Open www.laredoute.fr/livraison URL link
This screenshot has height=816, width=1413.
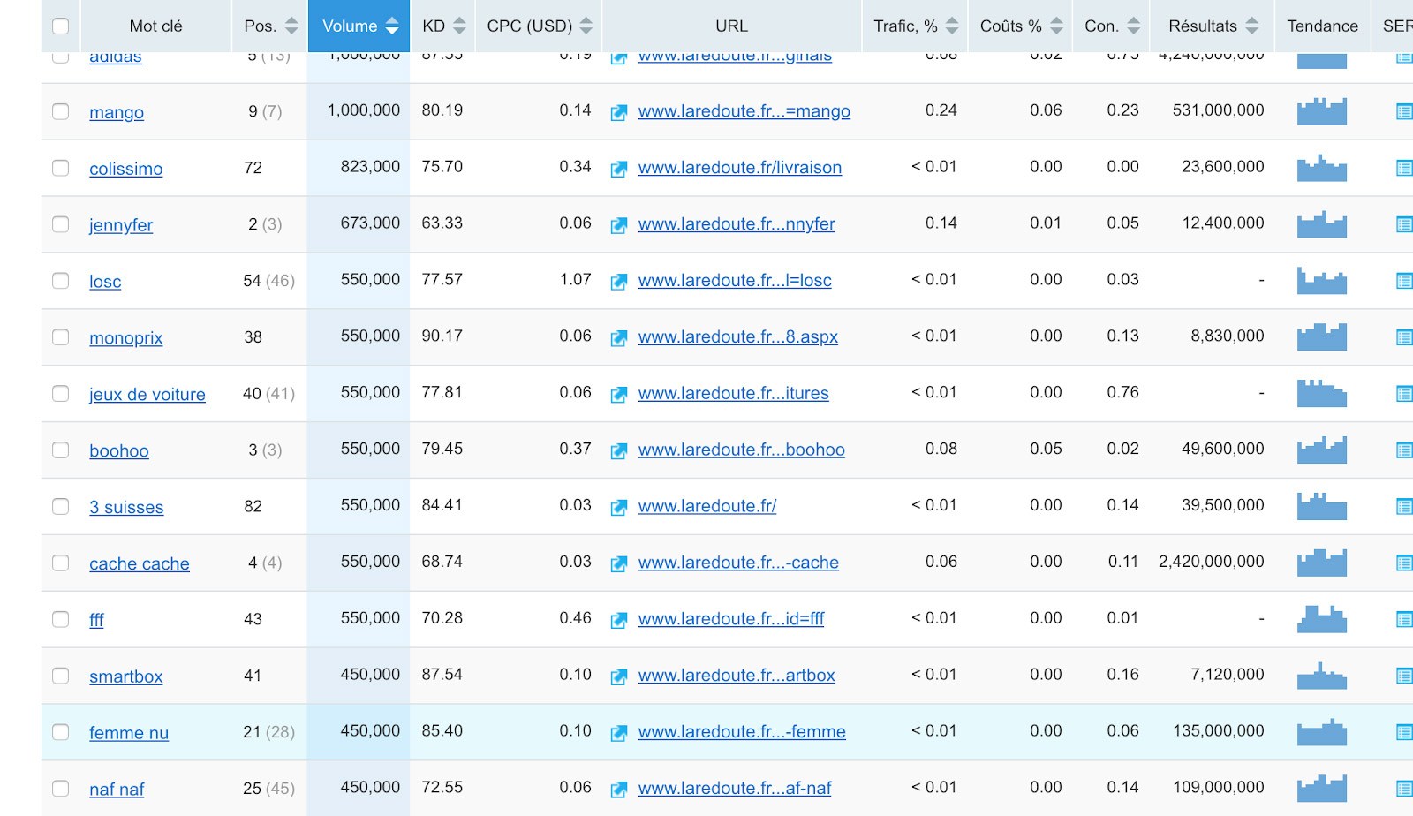coord(740,168)
